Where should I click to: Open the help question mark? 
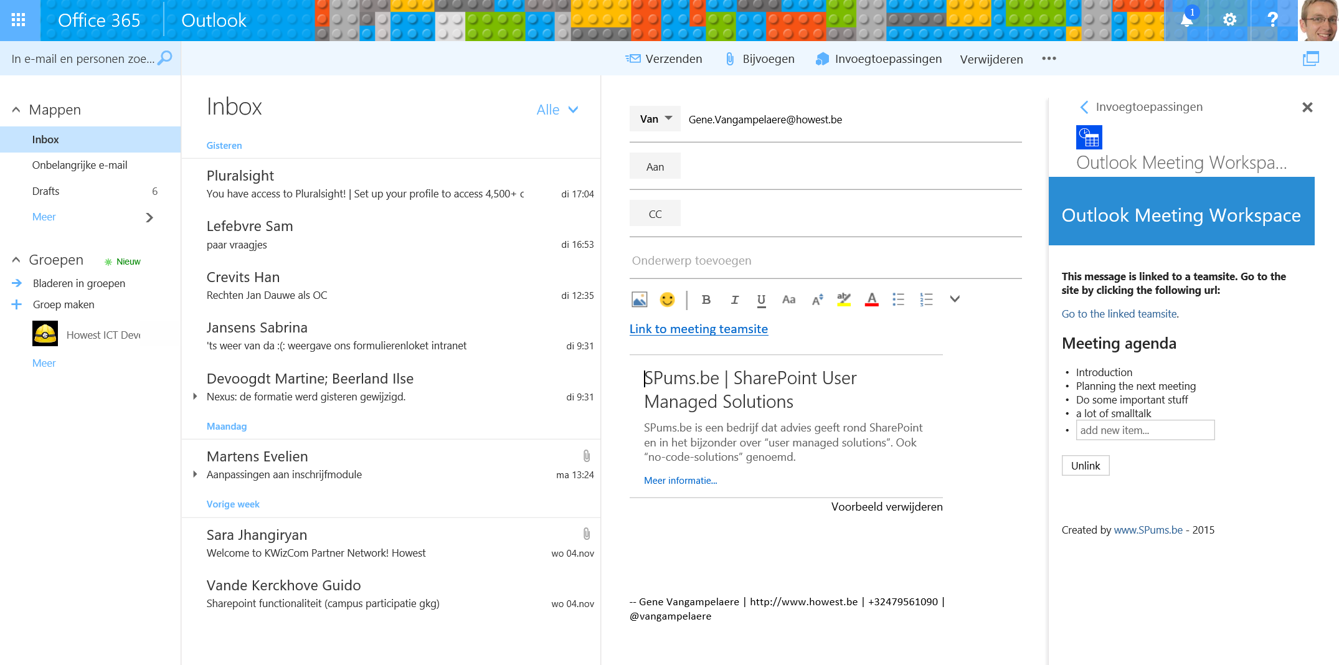[x=1272, y=20]
